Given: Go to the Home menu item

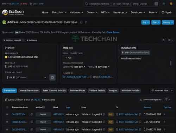Looking at the screenshot, I should 45,12.
